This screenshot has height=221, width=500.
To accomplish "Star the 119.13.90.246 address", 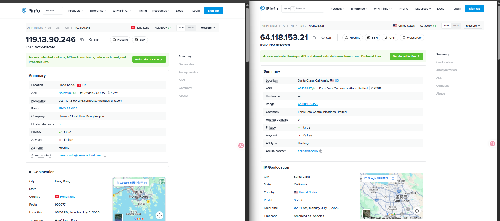I will click(94, 40).
